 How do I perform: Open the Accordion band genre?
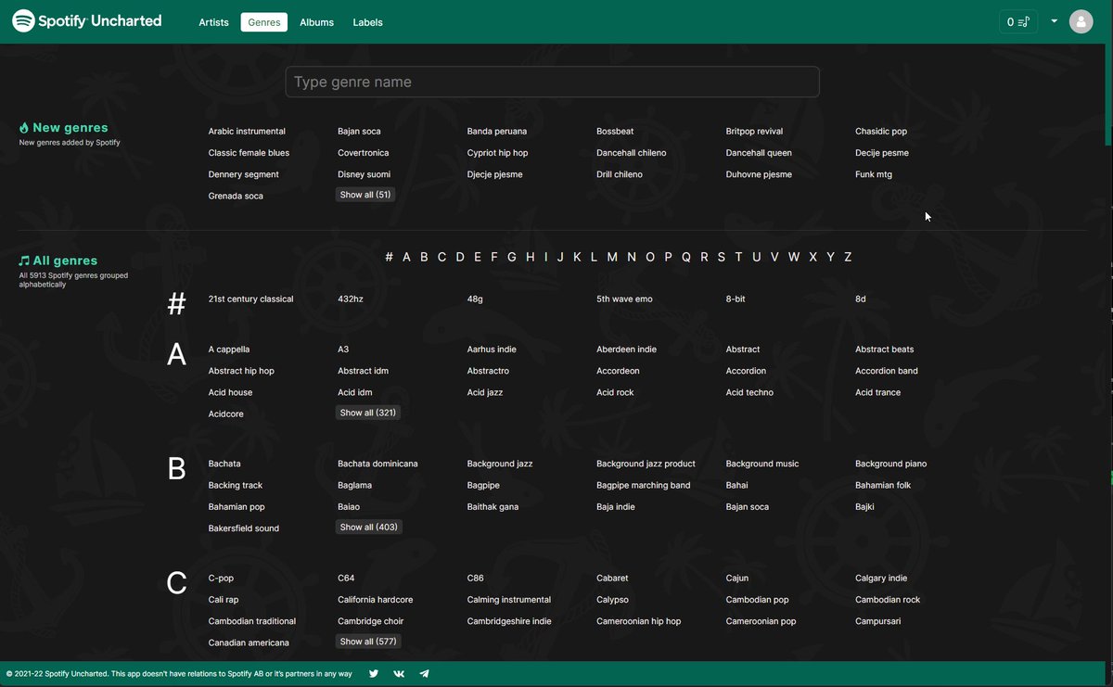[x=887, y=371]
